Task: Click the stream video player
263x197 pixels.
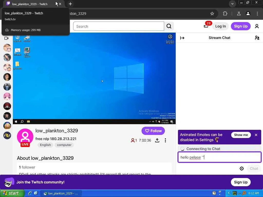Action: tap(94, 78)
